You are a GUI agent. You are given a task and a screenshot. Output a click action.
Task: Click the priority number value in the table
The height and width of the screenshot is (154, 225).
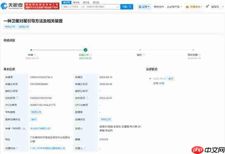tap(41, 98)
